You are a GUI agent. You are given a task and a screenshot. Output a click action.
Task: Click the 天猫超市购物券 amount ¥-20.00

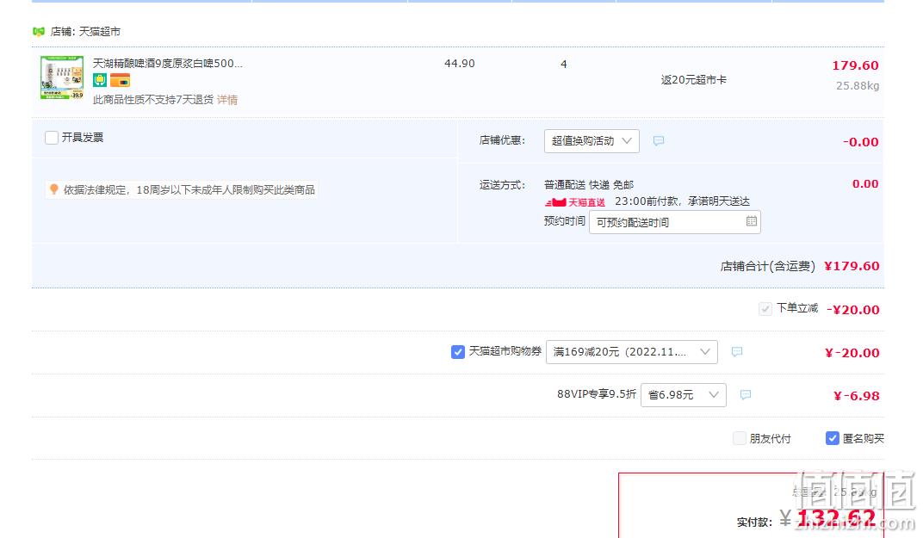pyautogui.click(x=852, y=353)
